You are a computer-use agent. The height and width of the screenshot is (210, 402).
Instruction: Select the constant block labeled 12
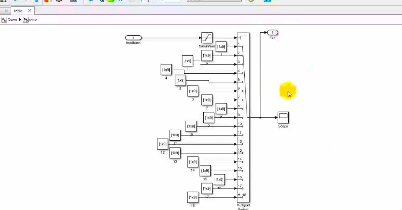coord(163,144)
